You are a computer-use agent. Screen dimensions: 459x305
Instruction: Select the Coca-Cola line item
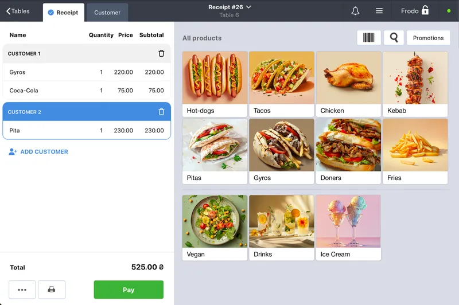pos(87,91)
